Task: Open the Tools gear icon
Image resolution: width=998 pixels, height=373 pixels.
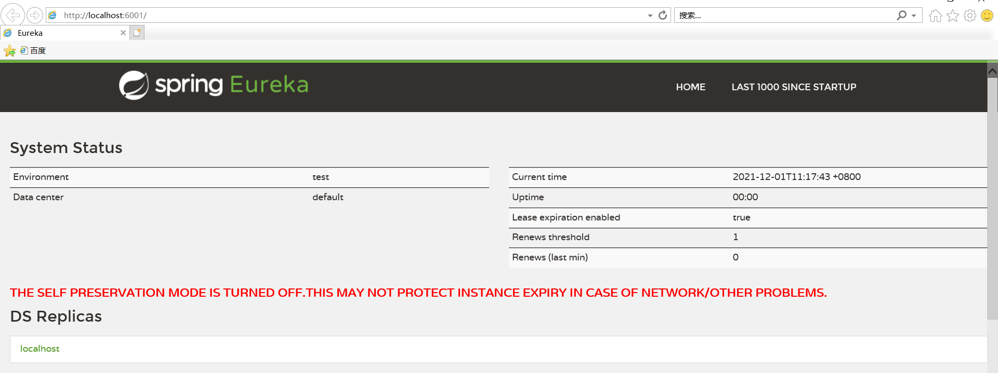Action: [x=969, y=16]
